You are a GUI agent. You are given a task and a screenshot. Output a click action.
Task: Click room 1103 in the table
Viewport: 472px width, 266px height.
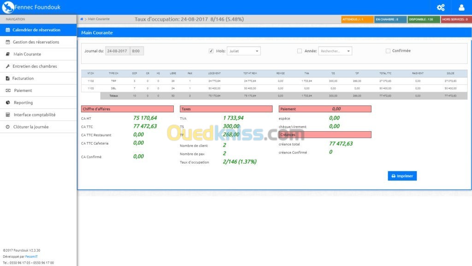91,88
